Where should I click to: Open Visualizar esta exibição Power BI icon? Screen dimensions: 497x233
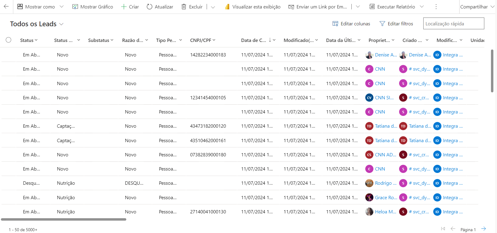tap(227, 7)
